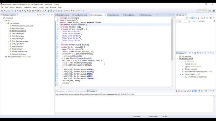This screenshot has height=121, width=216.
Task: Show the hidden editor tabs list
Action: coord(158,15)
